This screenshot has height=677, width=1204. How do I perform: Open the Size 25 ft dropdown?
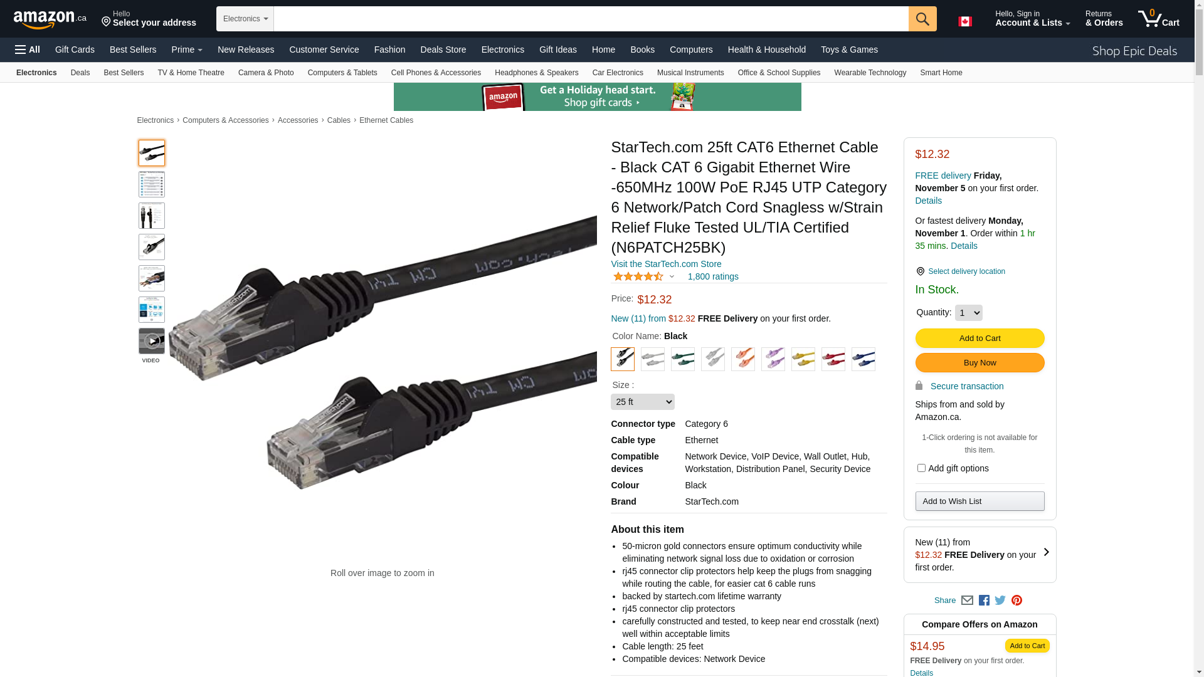643,402
